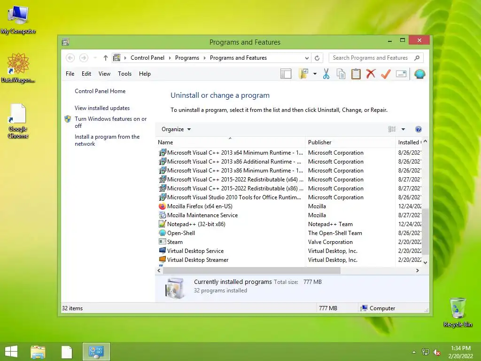Click the orange checkmark Properties icon
The height and width of the screenshot is (361, 481).
click(386, 74)
